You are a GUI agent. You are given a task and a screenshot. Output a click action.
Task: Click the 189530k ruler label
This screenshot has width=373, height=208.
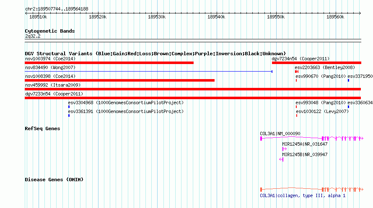157,17
